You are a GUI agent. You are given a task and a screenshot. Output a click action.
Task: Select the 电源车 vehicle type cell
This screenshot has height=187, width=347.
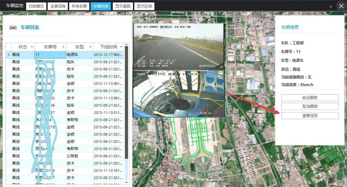(79, 55)
